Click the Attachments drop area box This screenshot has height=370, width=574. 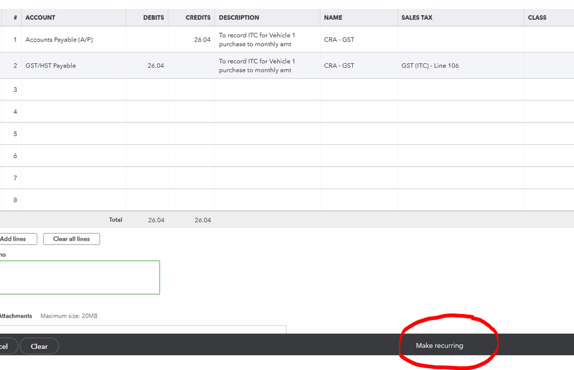point(142,329)
